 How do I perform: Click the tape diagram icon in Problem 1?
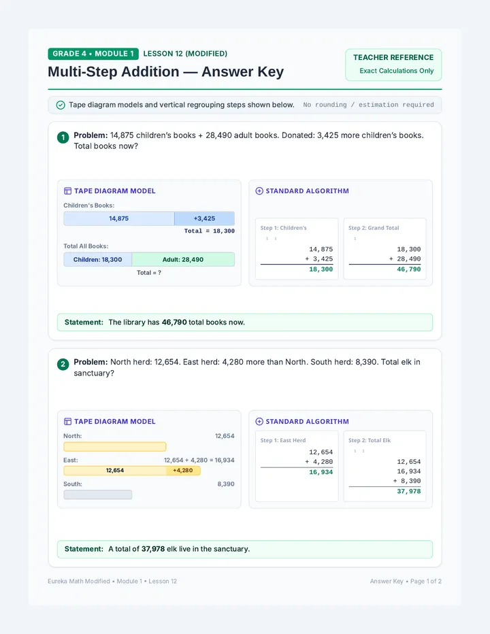pos(67,191)
